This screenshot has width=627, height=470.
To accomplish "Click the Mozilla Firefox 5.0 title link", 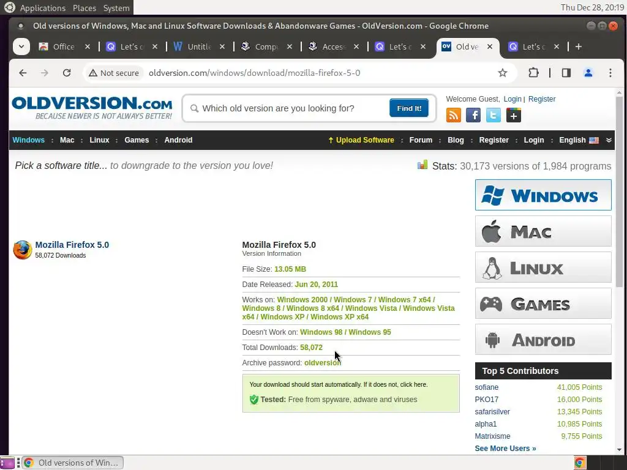I will (x=72, y=245).
